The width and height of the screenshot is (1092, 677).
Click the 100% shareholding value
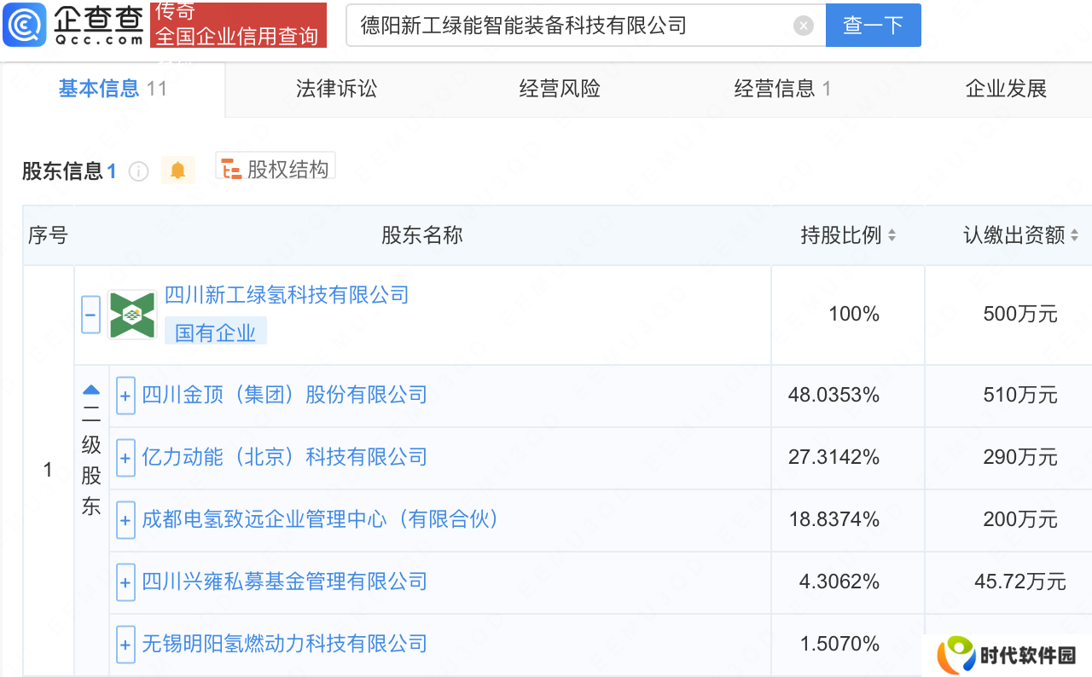(x=854, y=315)
